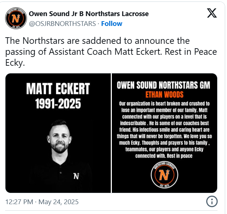
Task: Open the Northstars profile avatar
Action: tap(15, 19)
